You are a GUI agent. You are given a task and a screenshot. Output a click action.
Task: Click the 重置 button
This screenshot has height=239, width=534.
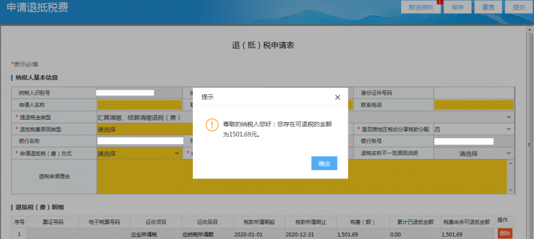pyautogui.click(x=488, y=8)
